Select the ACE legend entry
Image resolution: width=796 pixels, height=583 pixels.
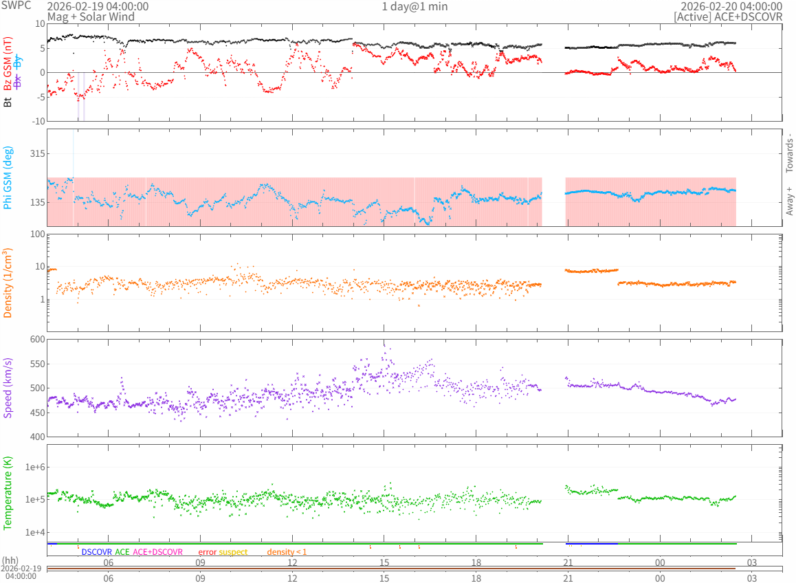pos(122,551)
